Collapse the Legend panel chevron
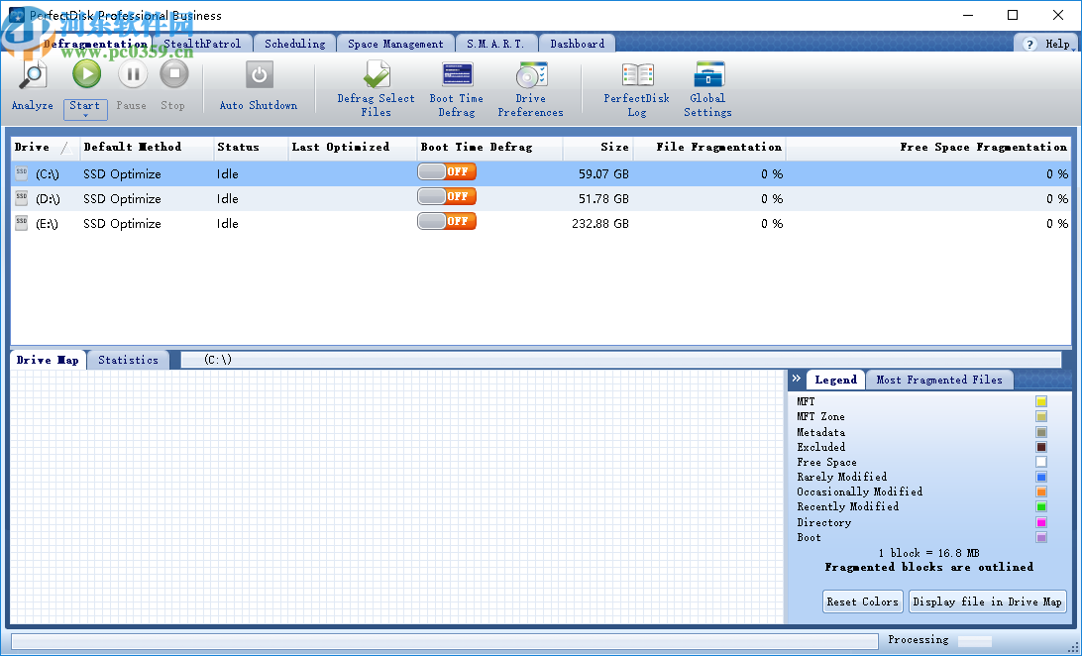Screen dimensions: 1082x656 [796, 379]
